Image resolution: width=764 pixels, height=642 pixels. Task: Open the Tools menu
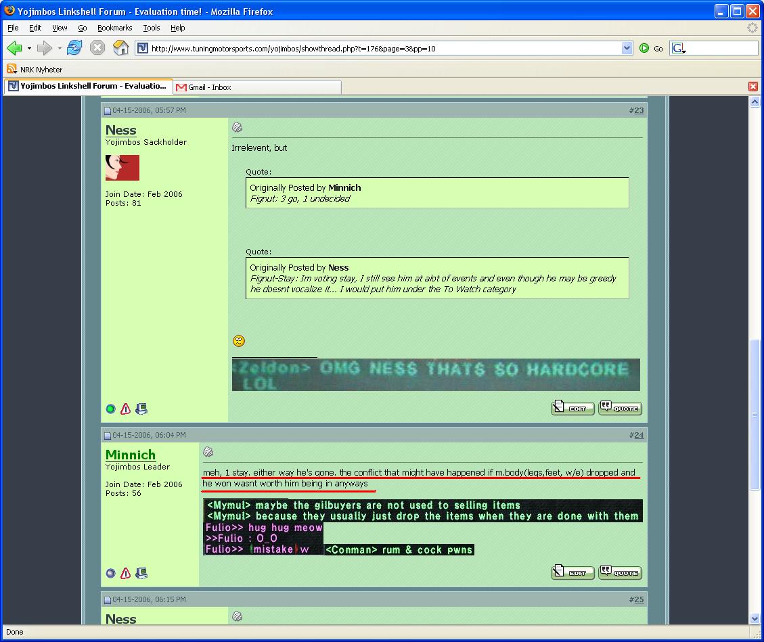click(152, 28)
